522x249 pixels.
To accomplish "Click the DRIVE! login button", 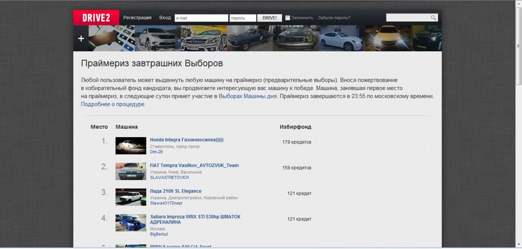I will pyautogui.click(x=270, y=18).
